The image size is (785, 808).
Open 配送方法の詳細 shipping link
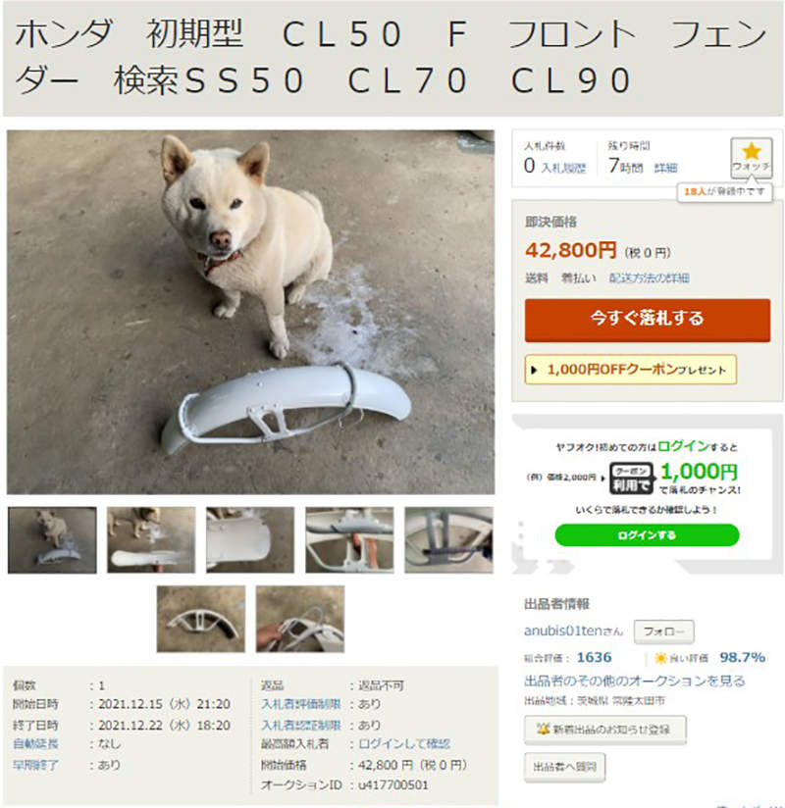pyautogui.click(x=649, y=278)
